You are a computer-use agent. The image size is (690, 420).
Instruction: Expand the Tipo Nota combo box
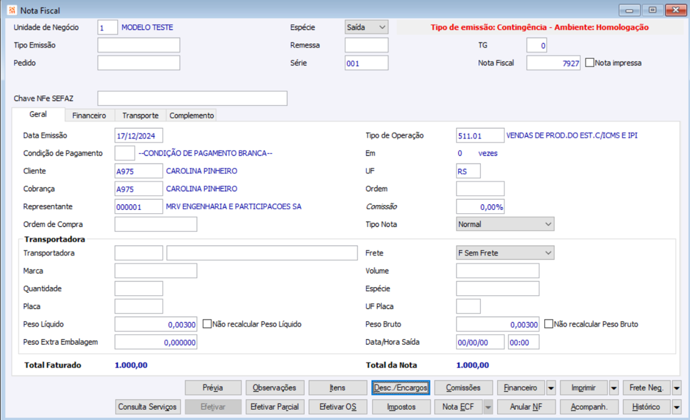tap(505, 224)
